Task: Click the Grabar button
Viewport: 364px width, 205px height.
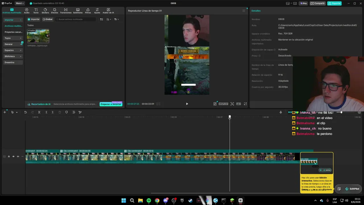Action: pyautogui.click(x=48, y=19)
